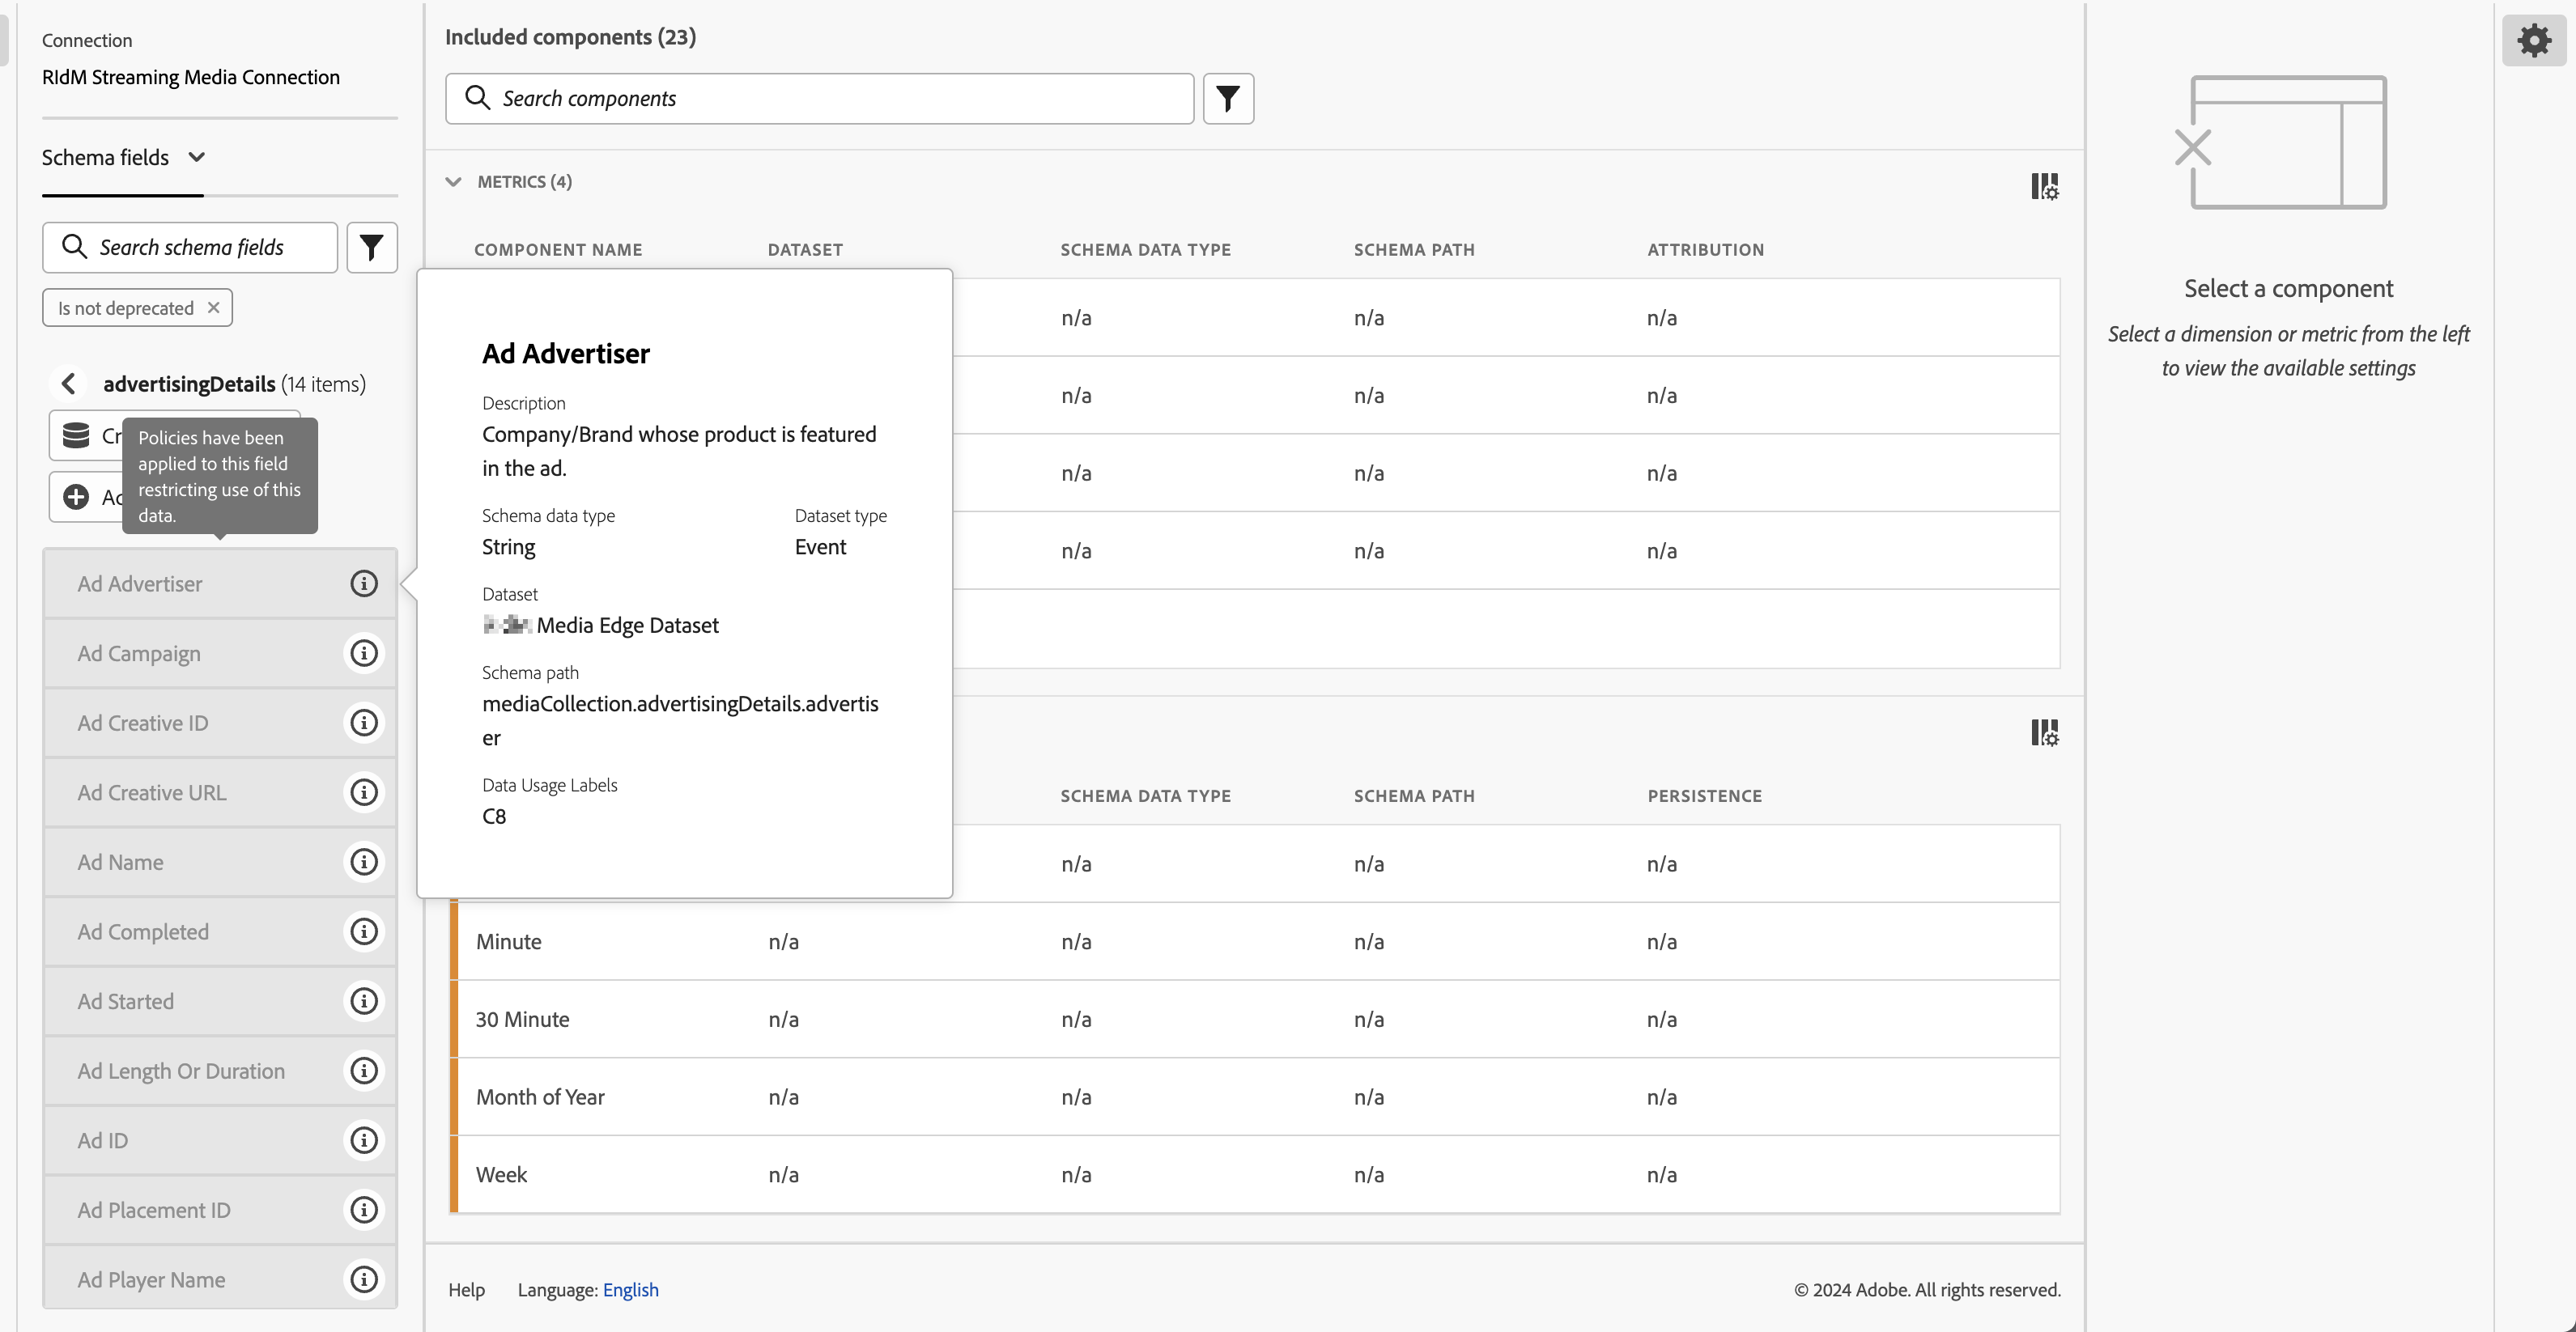This screenshot has height=1332, width=2576.
Task: Collapse the METRICS (4) section
Action: tap(454, 182)
